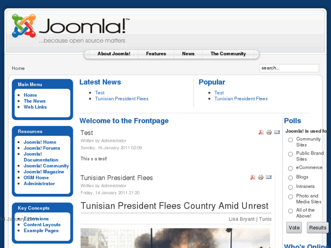
Task: Click the 'Lisa Bryant | Tunis' byline
Action: coord(250,219)
